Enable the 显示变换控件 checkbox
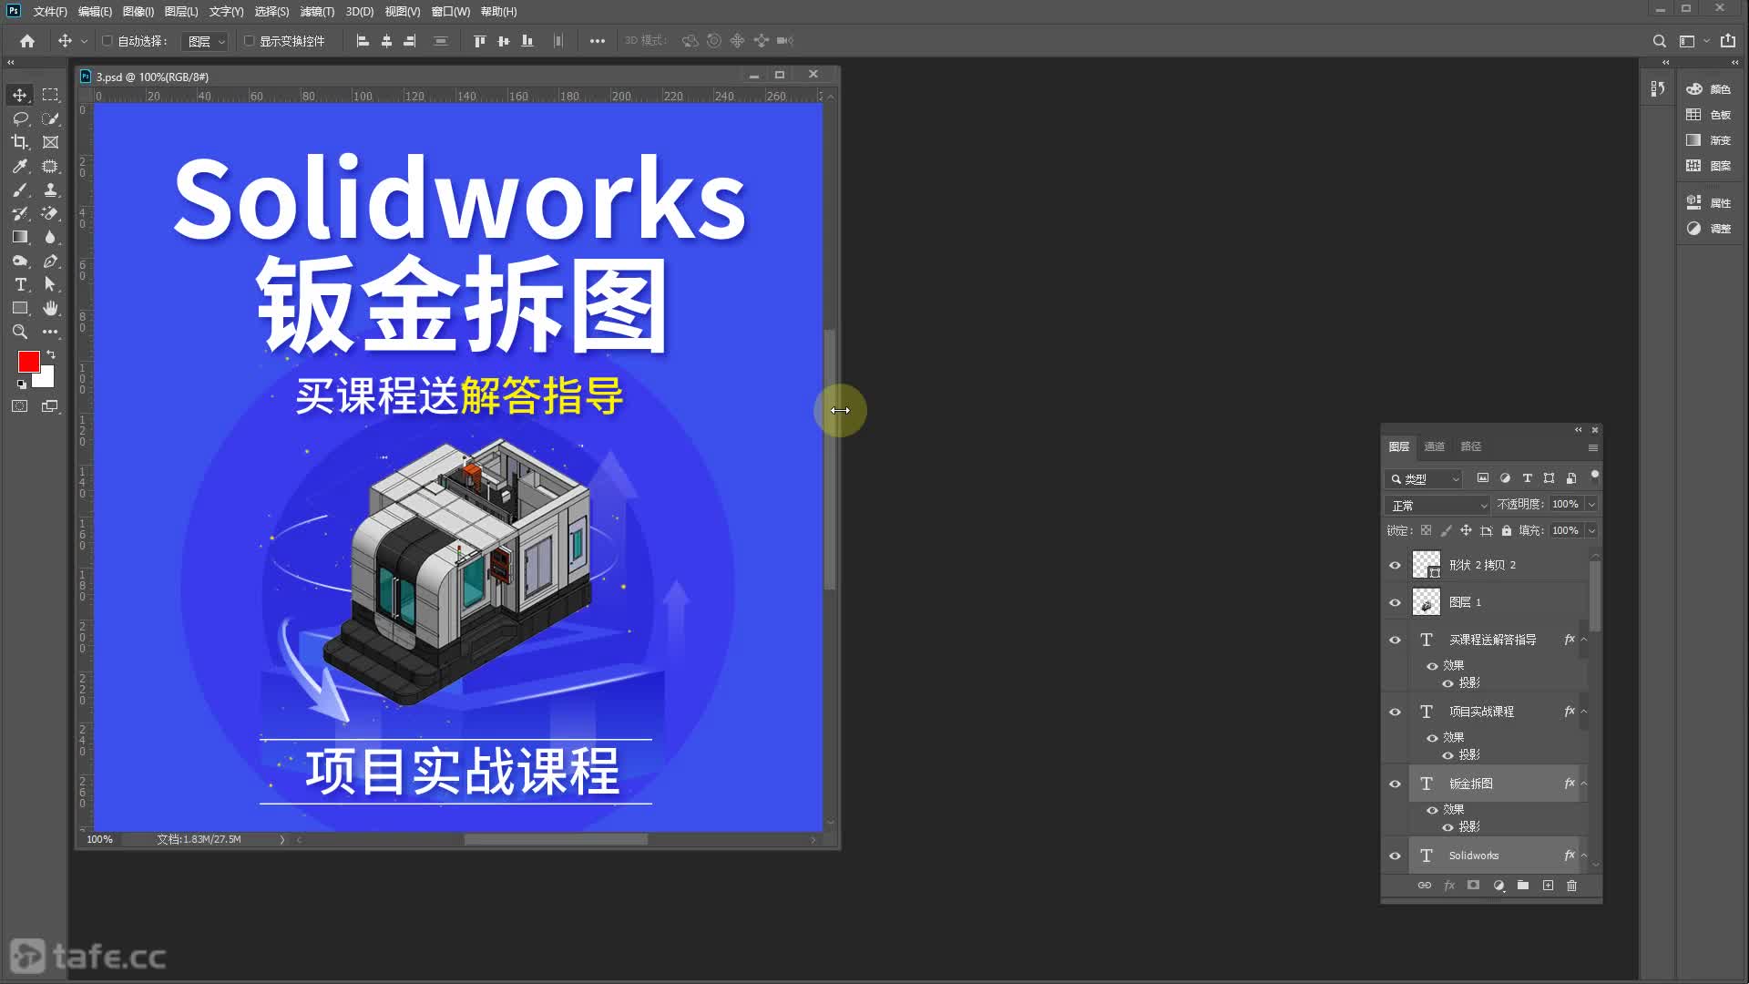The width and height of the screenshot is (1749, 984). point(249,41)
